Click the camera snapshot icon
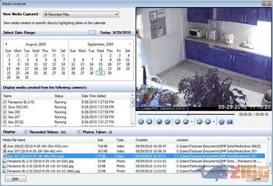The width and height of the screenshot is (273, 186). pos(230,121)
